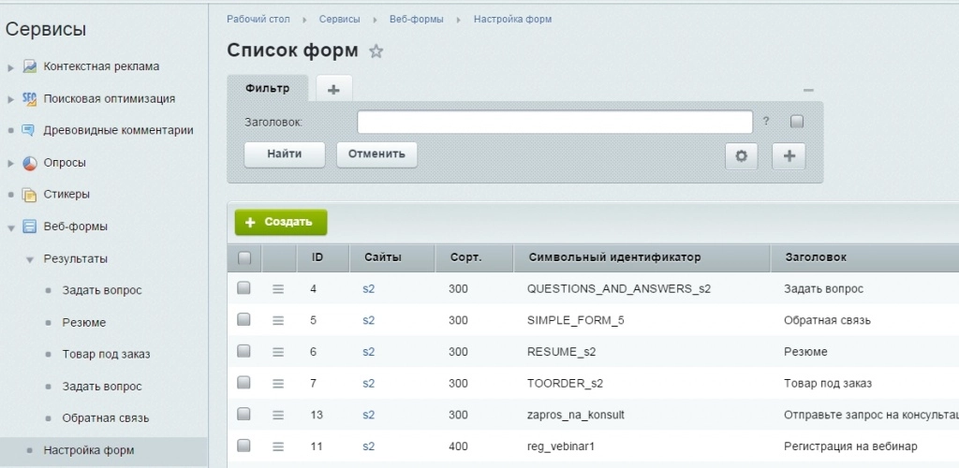The height and width of the screenshot is (468, 959).
Task: Click the SEO Поисковая оптимизация icon
Action: (x=29, y=98)
